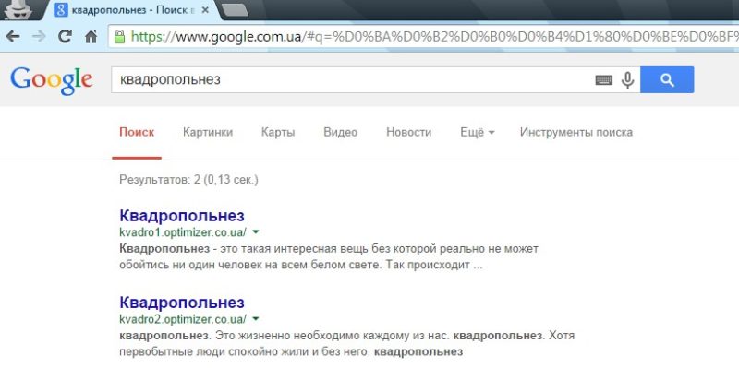Open Инструменты поиска options
This screenshot has height=368, width=739.
[x=575, y=132]
